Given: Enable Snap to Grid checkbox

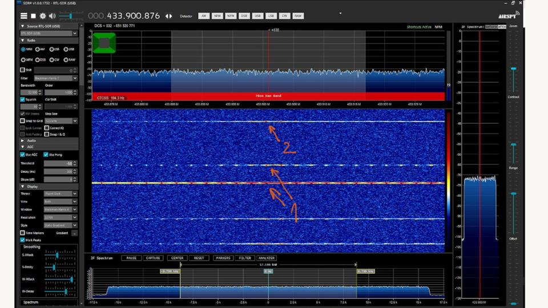Looking at the screenshot, I should click(x=23, y=121).
